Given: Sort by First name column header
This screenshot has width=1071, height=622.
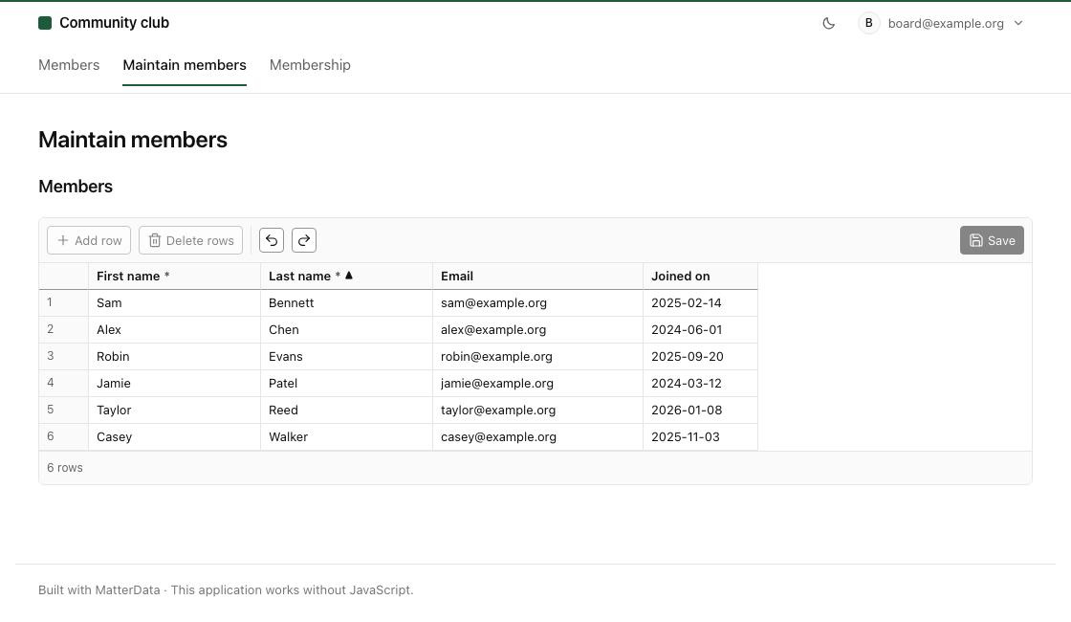Looking at the screenshot, I should [174, 277].
